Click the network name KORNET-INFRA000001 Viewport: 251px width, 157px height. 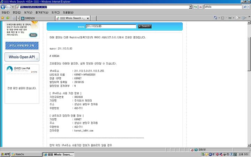[x=85, y=75]
